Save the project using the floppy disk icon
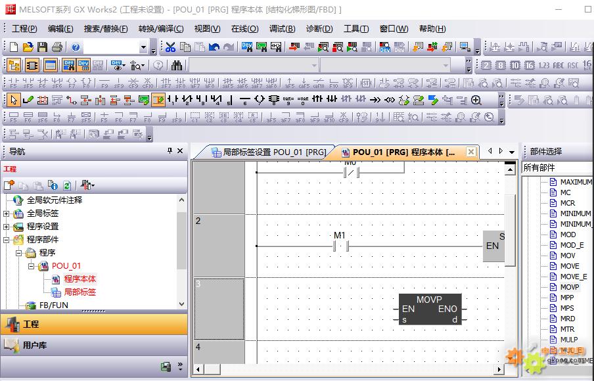Image resolution: width=594 pixels, height=381 pixels. (x=43, y=47)
